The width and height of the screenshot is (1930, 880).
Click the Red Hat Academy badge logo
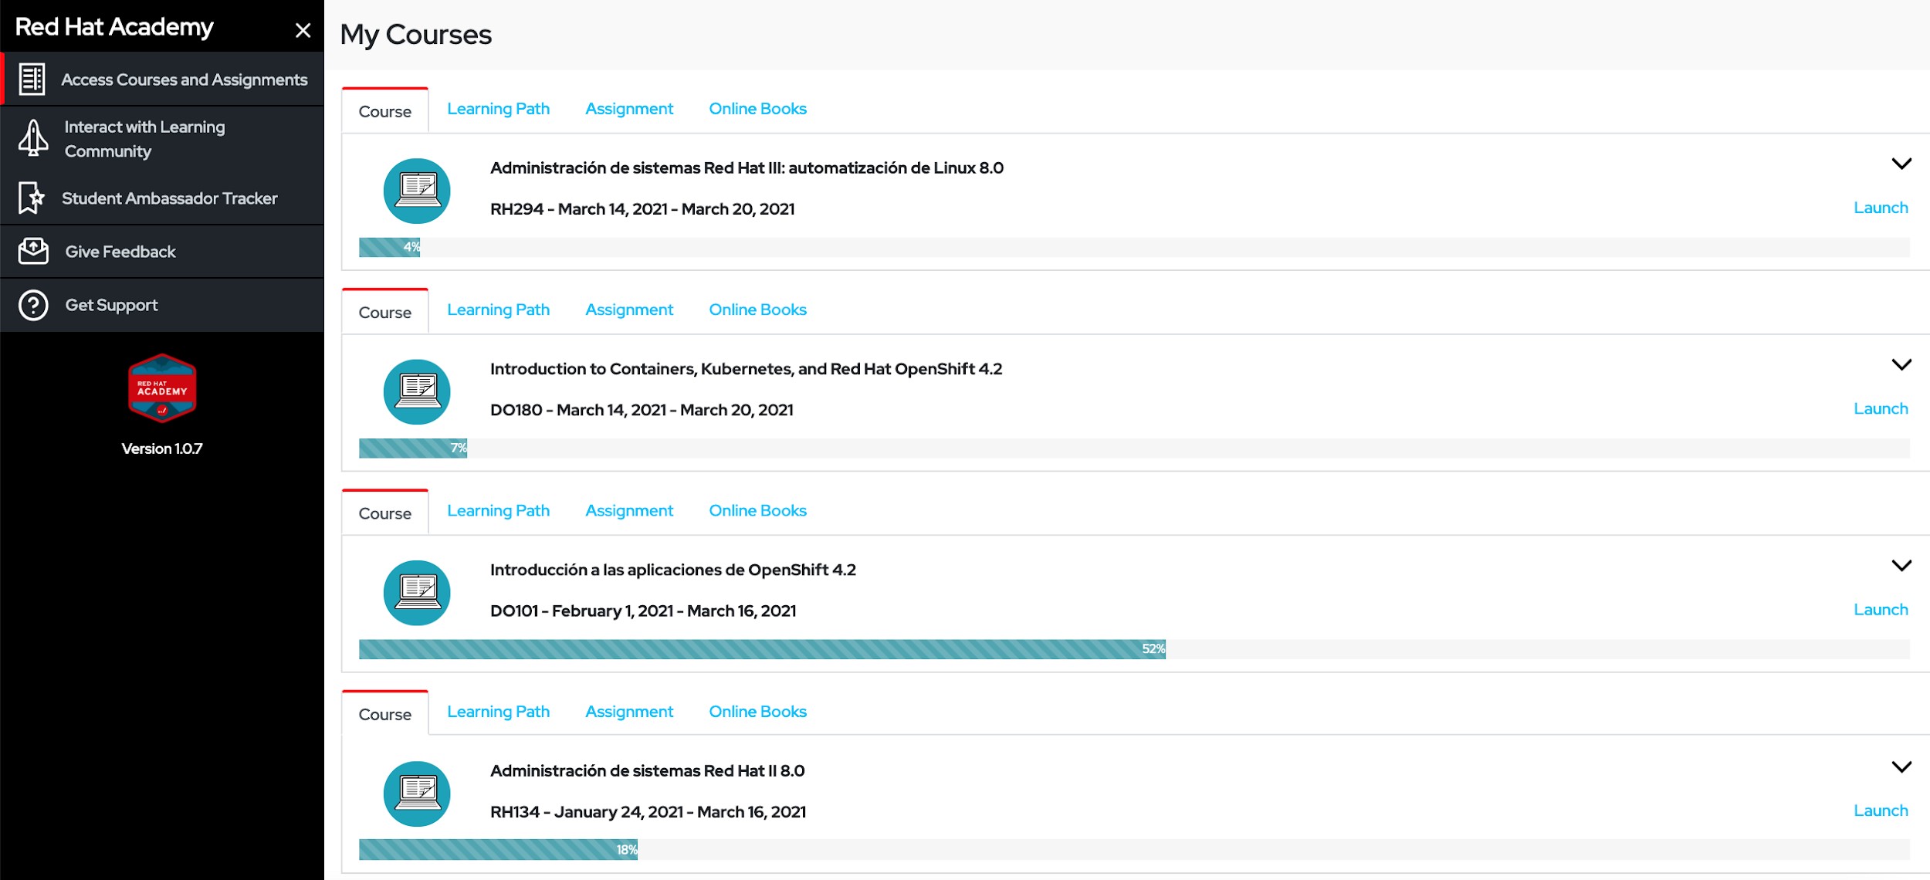162,388
